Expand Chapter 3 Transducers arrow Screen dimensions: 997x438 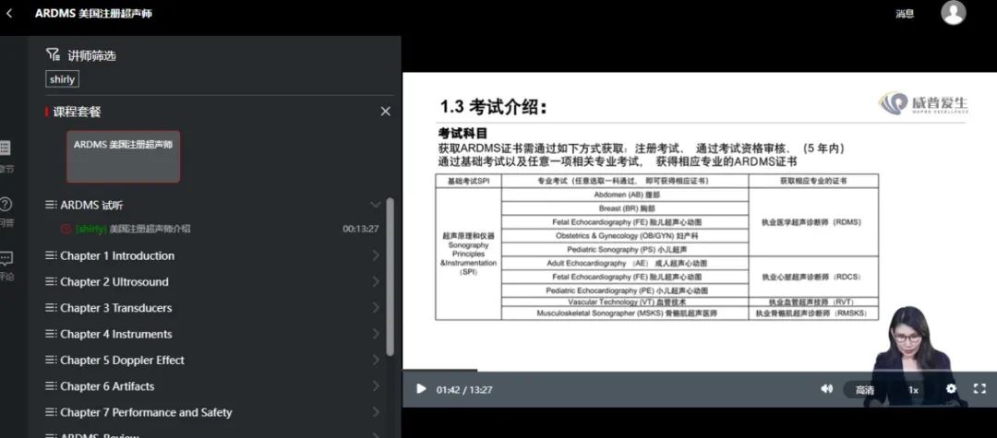click(x=376, y=308)
